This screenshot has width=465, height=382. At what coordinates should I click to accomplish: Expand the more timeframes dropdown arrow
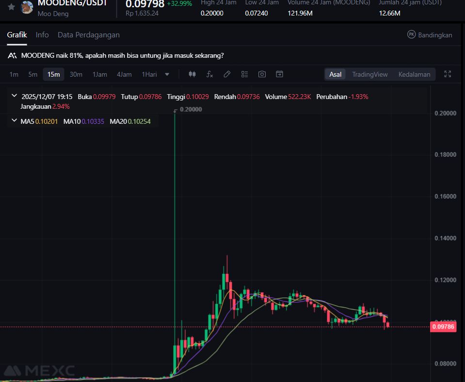[167, 74]
